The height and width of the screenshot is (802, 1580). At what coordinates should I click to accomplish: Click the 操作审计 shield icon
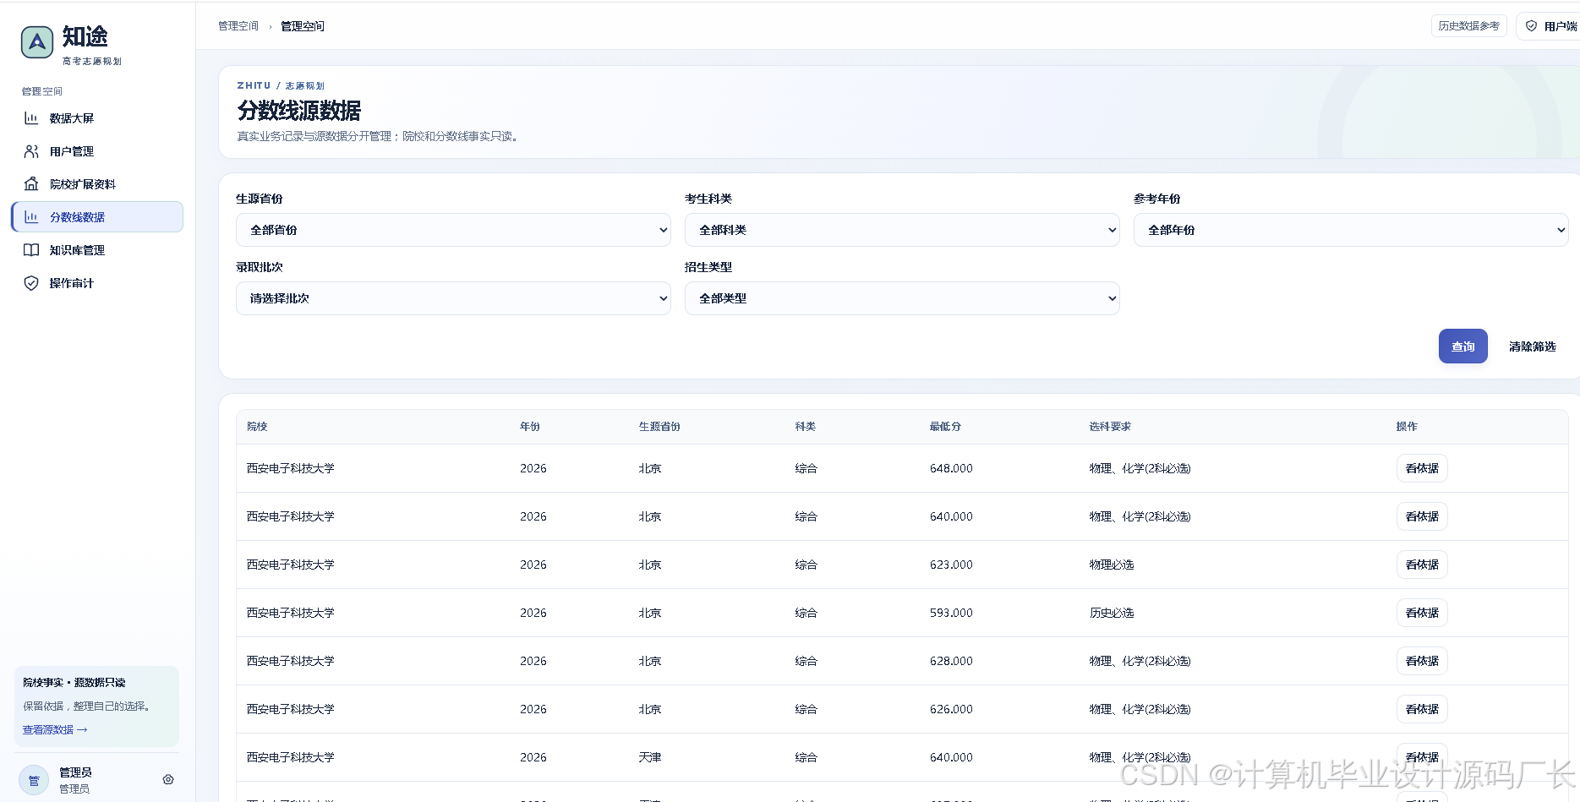[x=31, y=283]
